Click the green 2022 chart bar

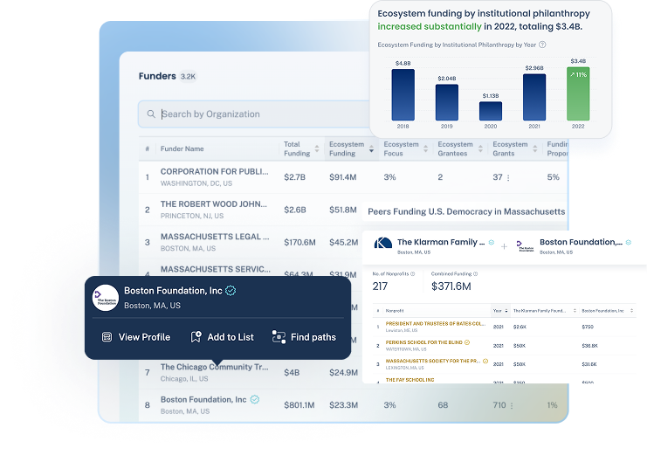(578, 94)
